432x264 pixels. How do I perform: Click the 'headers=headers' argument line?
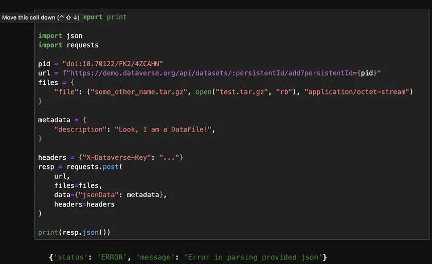[x=84, y=204]
